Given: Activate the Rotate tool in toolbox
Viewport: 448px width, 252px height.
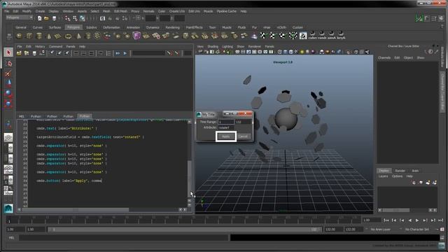Looking at the screenshot, I should tap(8, 93).
